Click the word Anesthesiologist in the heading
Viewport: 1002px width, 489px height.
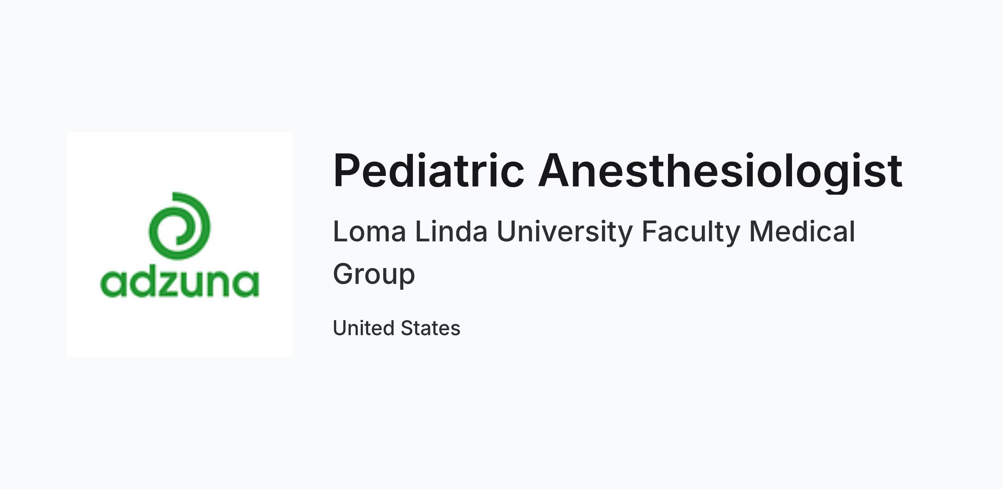click(x=720, y=171)
